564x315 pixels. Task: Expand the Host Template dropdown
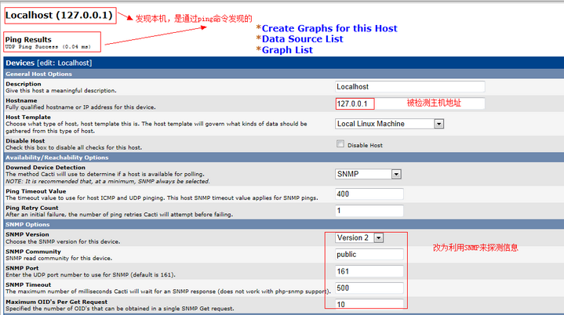[x=389, y=123]
